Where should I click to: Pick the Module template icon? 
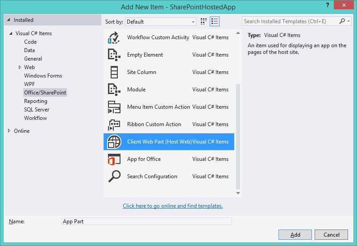[114, 90]
